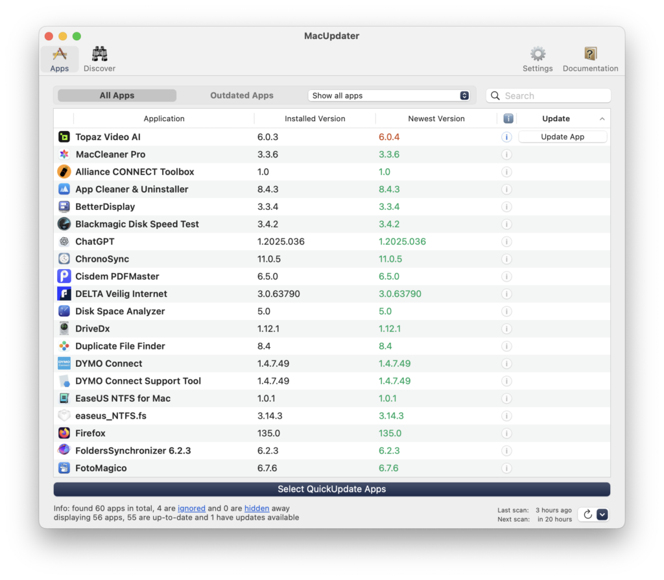Image resolution: width=664 pixels, height=580 pixels.
Task: Show info for ChronoSync
Action: (506, 259)
